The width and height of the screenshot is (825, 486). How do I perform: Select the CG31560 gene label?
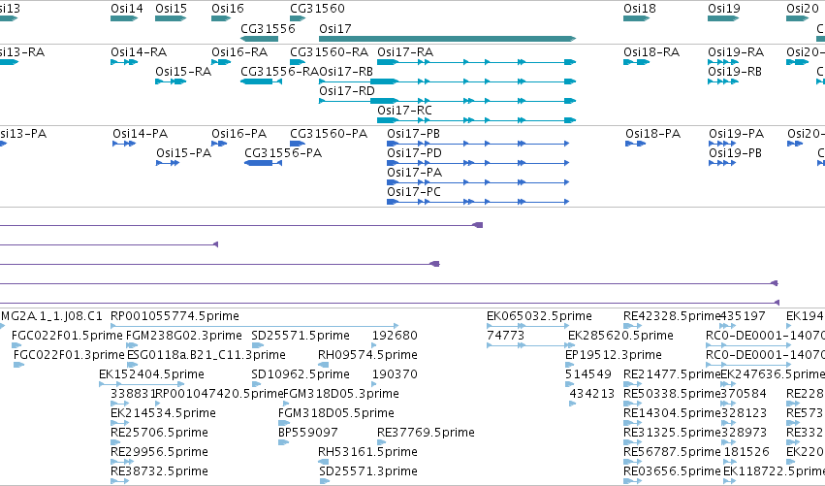click(x=317, y=9)
